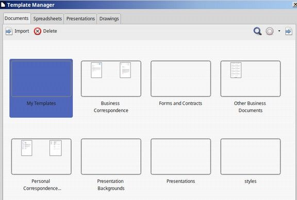Screen dimensions: 297x200
Task: Click the Import arrow icon
Action: (9, 31)
